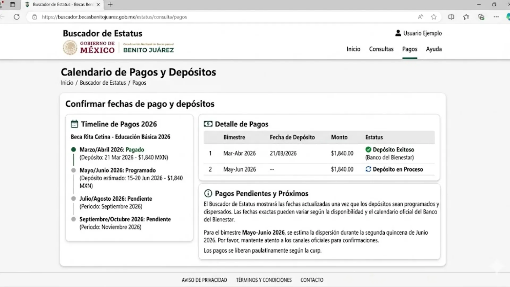Select the Pagos menu item
The height and width of the screenshot is (287, 510).
410,49
